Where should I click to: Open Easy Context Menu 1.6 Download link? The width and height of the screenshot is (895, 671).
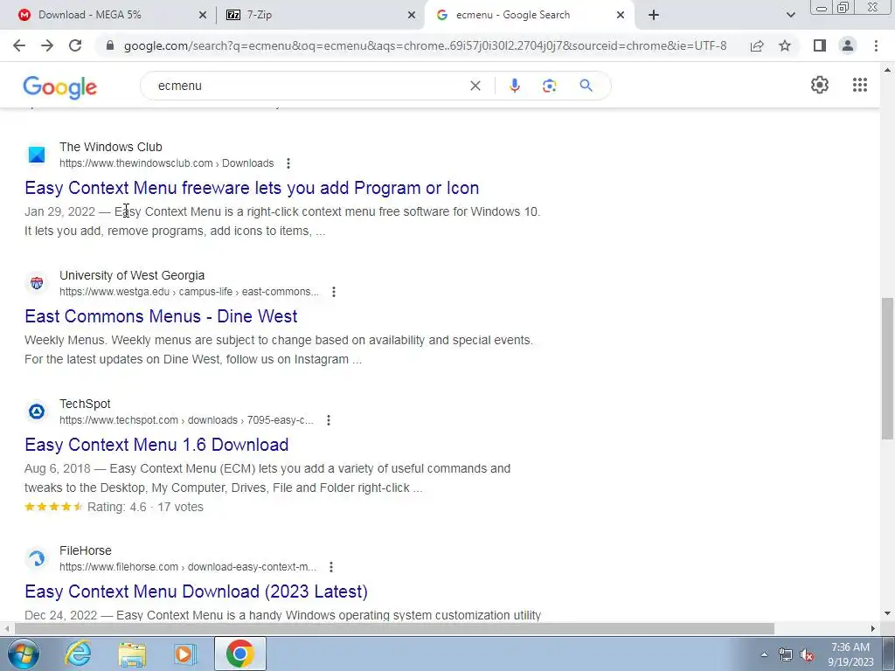click(x=156, y=445)
